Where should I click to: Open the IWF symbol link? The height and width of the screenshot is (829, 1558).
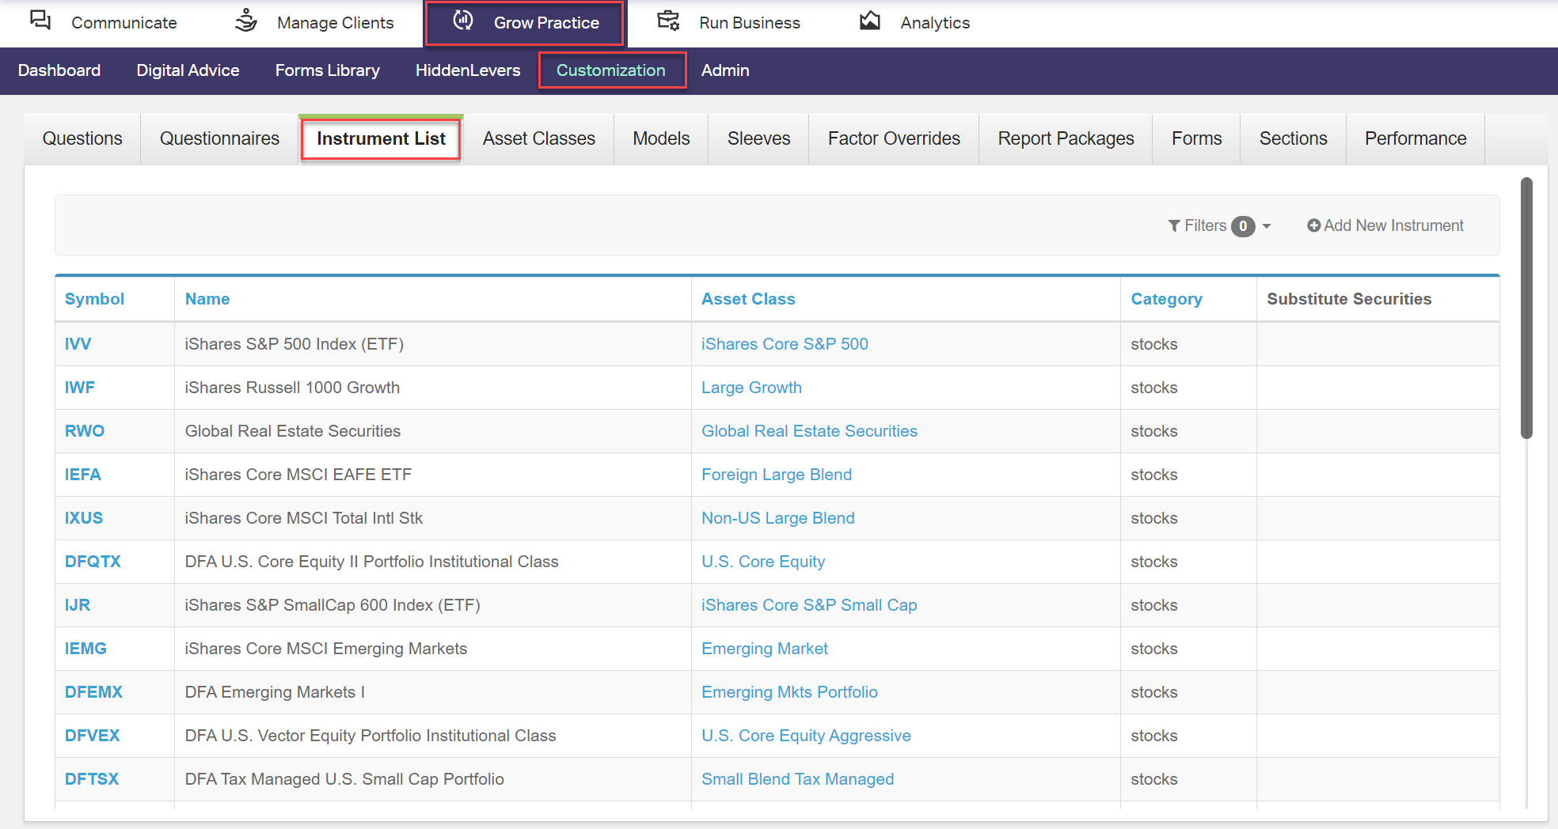[x=79, y=388]
